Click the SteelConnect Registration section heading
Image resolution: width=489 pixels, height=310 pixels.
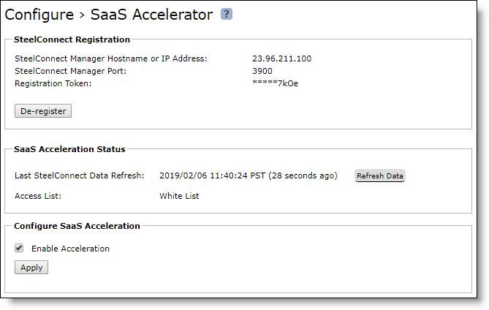click(x=72, y=39)
